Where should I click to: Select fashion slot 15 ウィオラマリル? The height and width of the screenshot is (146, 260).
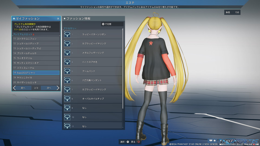[x=36, y=58]
